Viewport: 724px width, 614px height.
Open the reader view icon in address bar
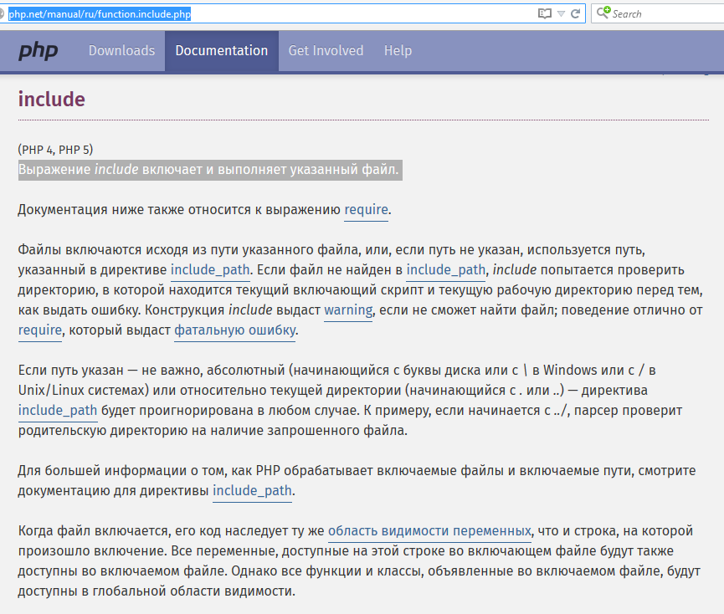coord(545,13)
